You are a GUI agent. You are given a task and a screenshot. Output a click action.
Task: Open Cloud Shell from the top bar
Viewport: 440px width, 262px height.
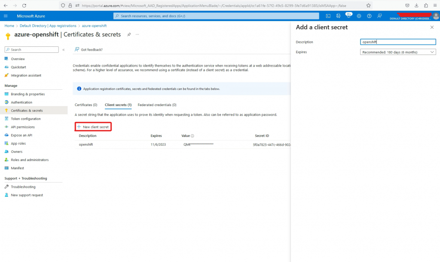(328, 16)
